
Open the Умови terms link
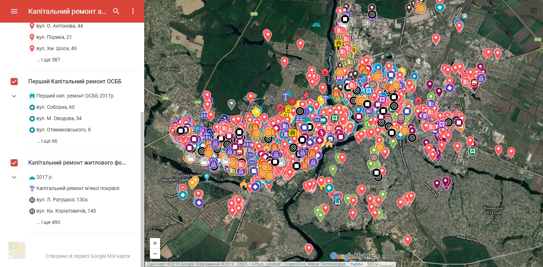tap(356, 264)
